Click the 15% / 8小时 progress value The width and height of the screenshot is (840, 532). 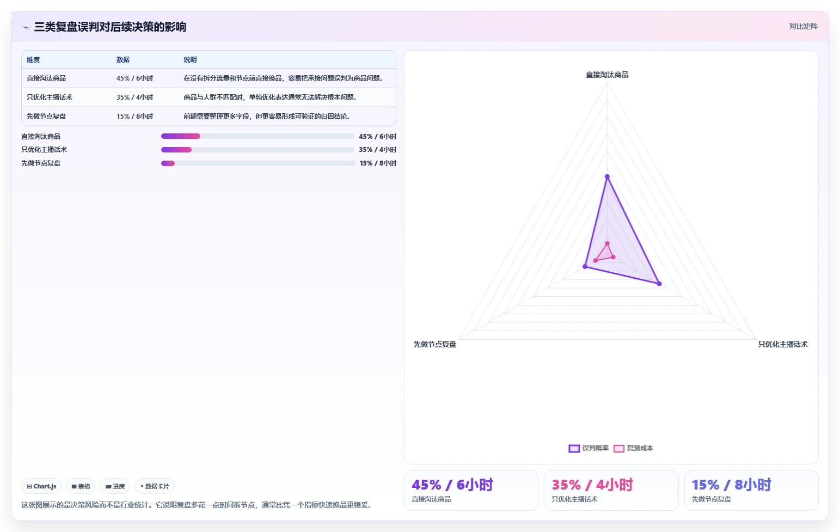(x=378, y=163)
